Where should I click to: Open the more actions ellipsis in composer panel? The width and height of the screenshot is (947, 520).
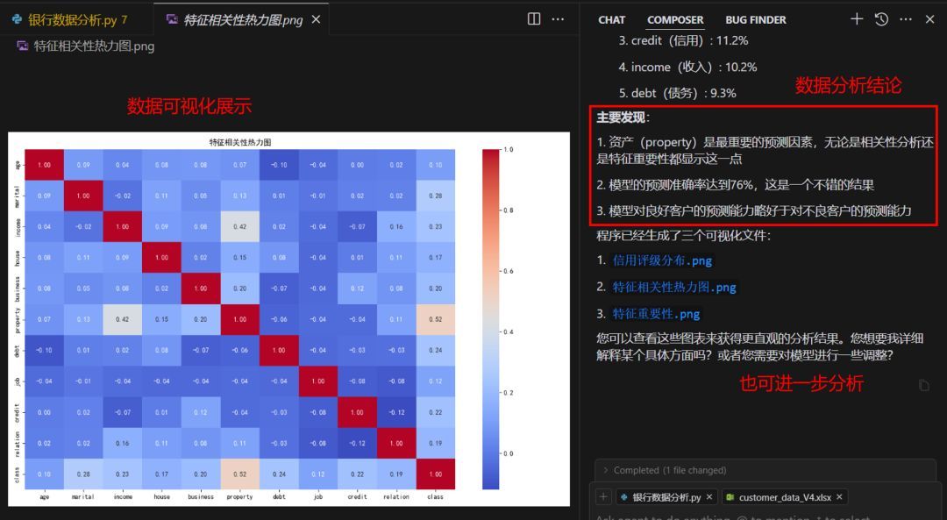click(x=905, y=18)
